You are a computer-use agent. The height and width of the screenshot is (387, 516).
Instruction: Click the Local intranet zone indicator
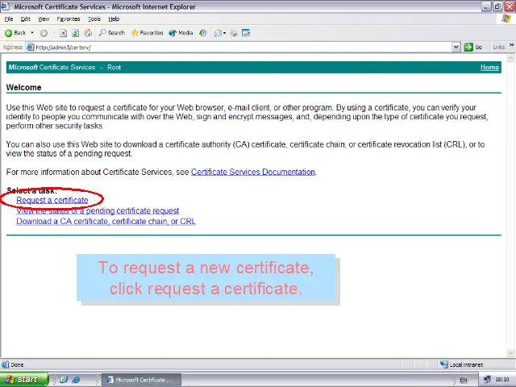(x=462, y=364)
